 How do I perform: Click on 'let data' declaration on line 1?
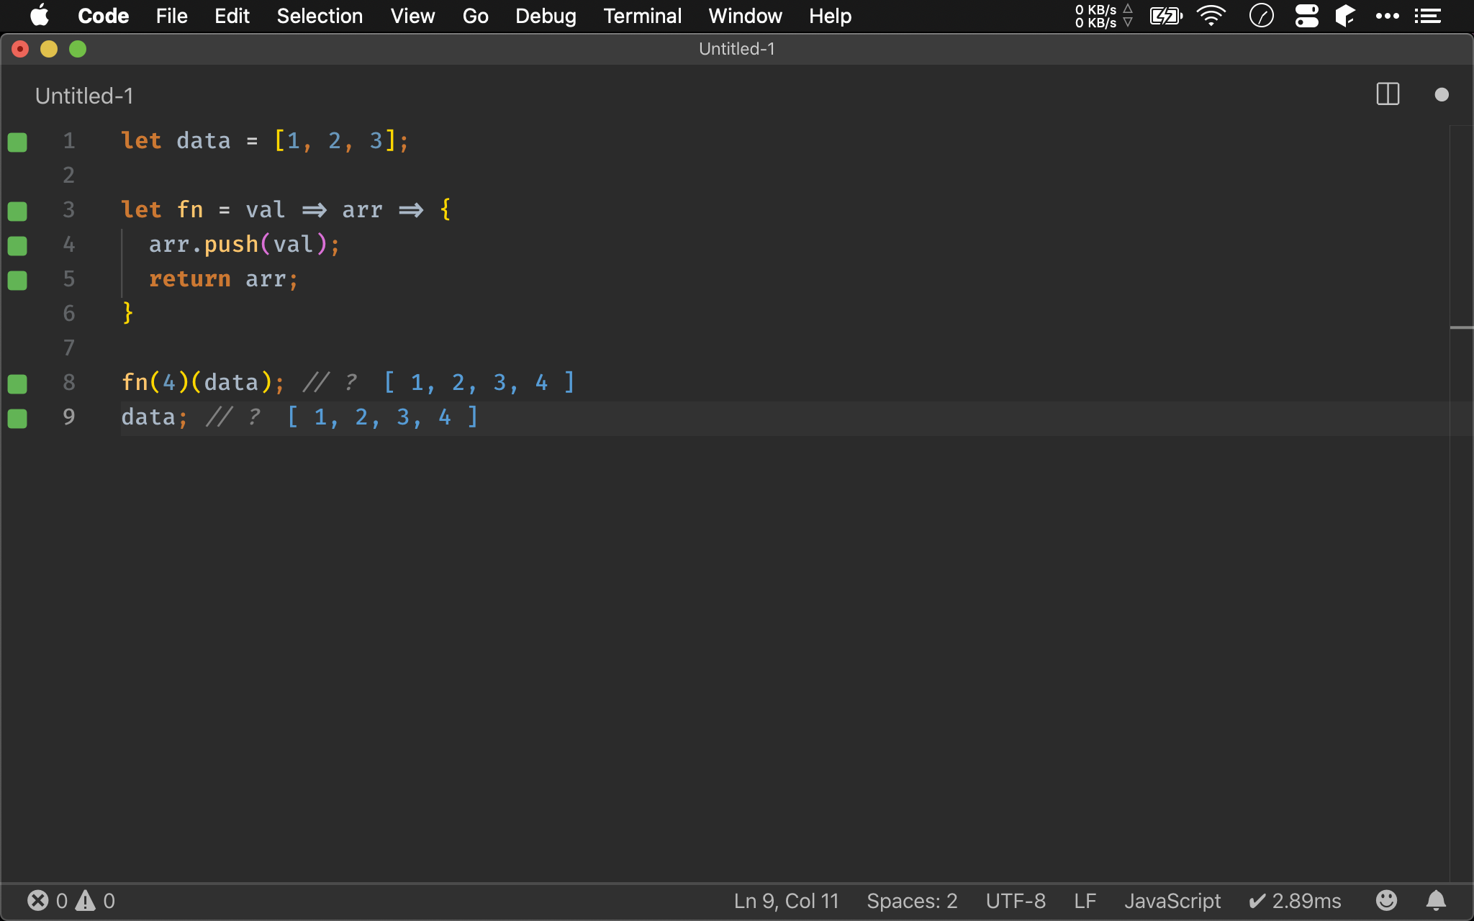pos(176,140)
